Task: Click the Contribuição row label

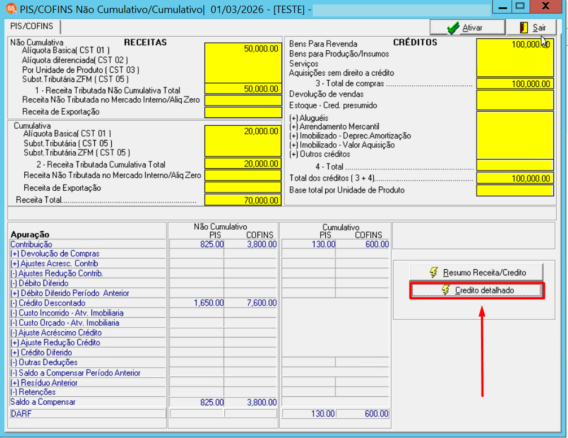Action: (x=32, y=244)
